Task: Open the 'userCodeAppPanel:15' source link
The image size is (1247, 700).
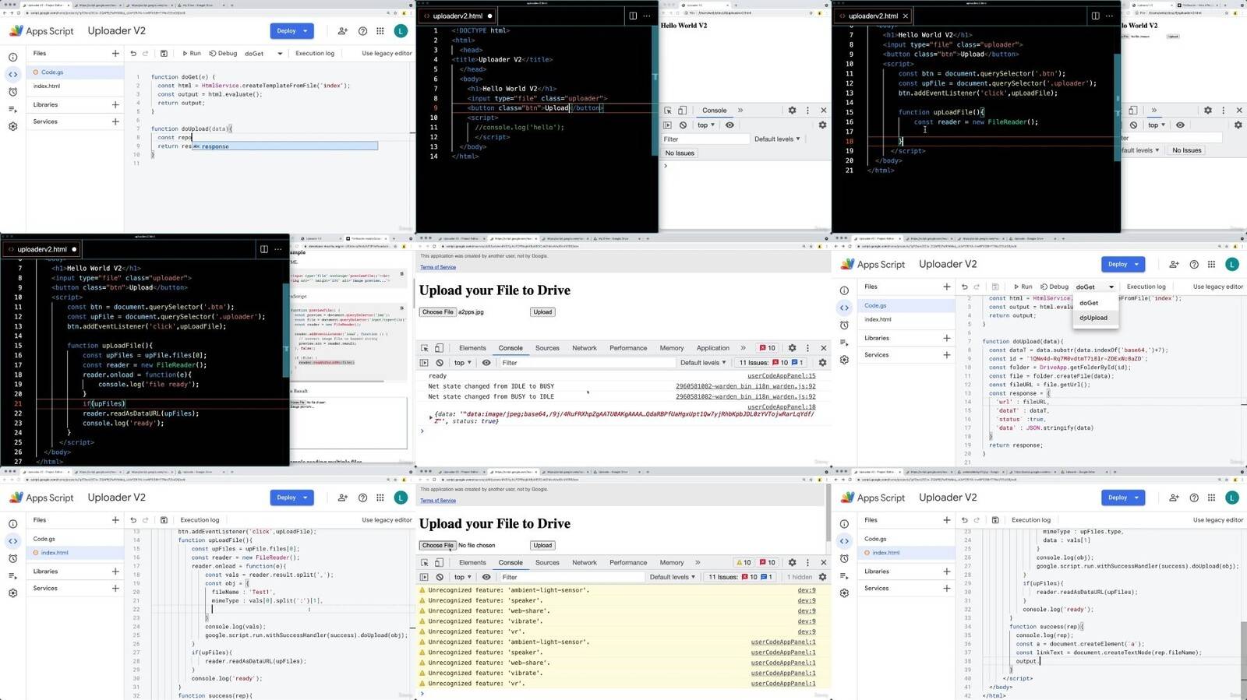Action: coord(782,376)
